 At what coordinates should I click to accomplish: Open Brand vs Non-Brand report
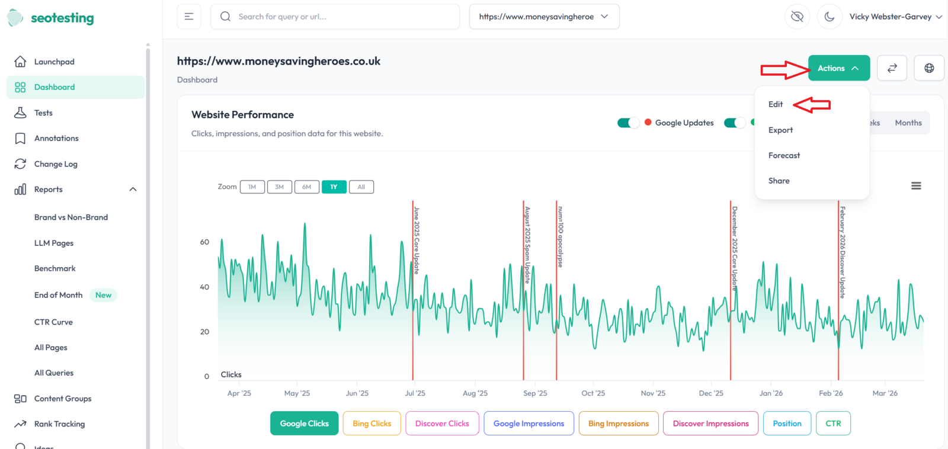click(x=71, y=217)
